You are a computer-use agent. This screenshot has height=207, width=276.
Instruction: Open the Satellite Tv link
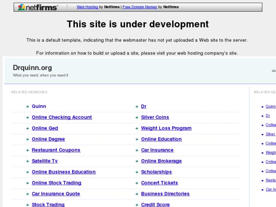click(x=45, y=161)
